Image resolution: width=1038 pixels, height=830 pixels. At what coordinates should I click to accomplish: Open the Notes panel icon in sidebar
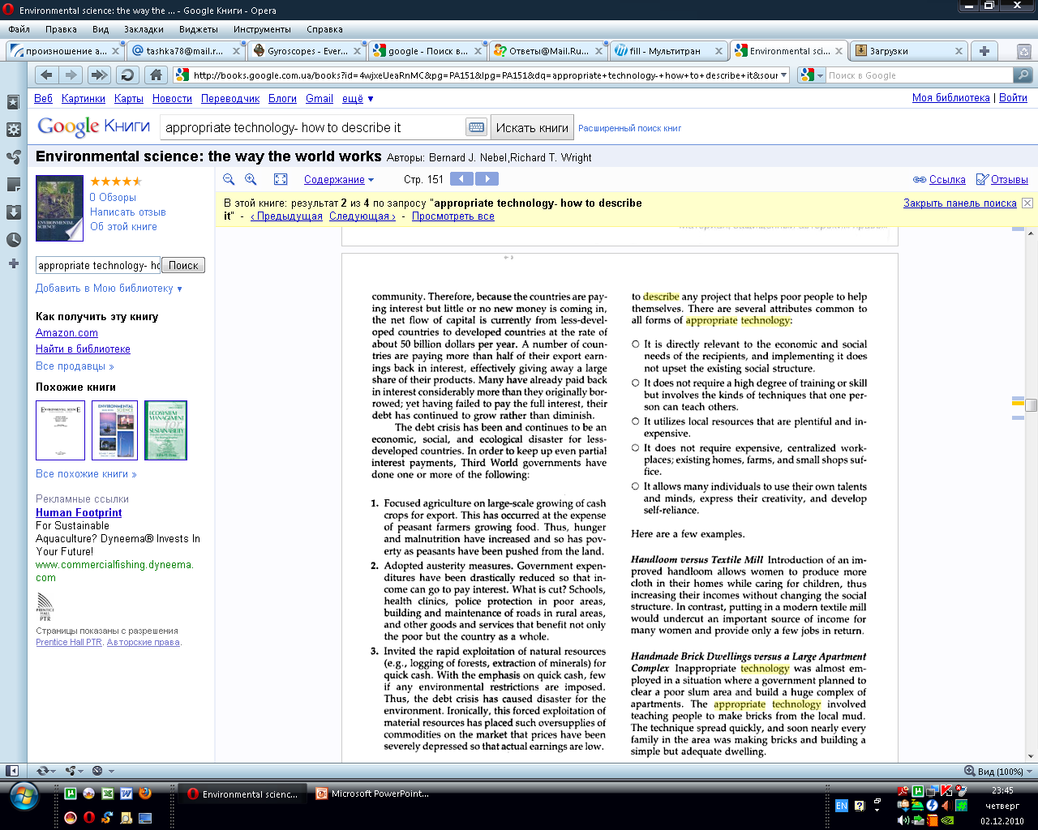(13, 185)
